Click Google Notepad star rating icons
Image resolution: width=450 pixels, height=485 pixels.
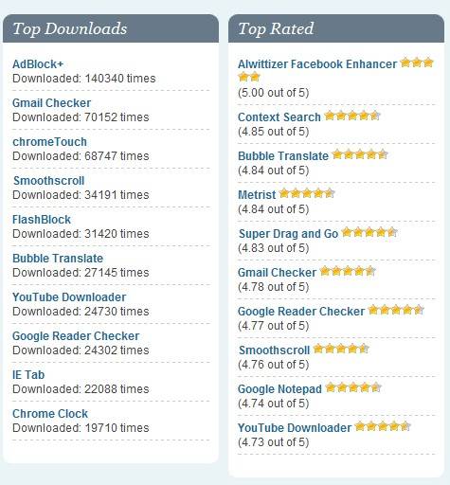[x=353, y=387]
